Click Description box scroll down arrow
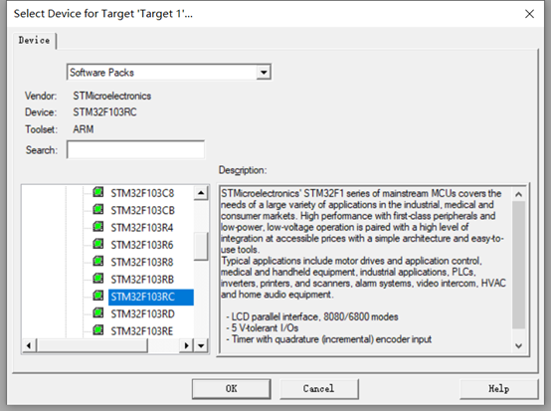This screenshot has width=551, height=411. tap(518, 345)
